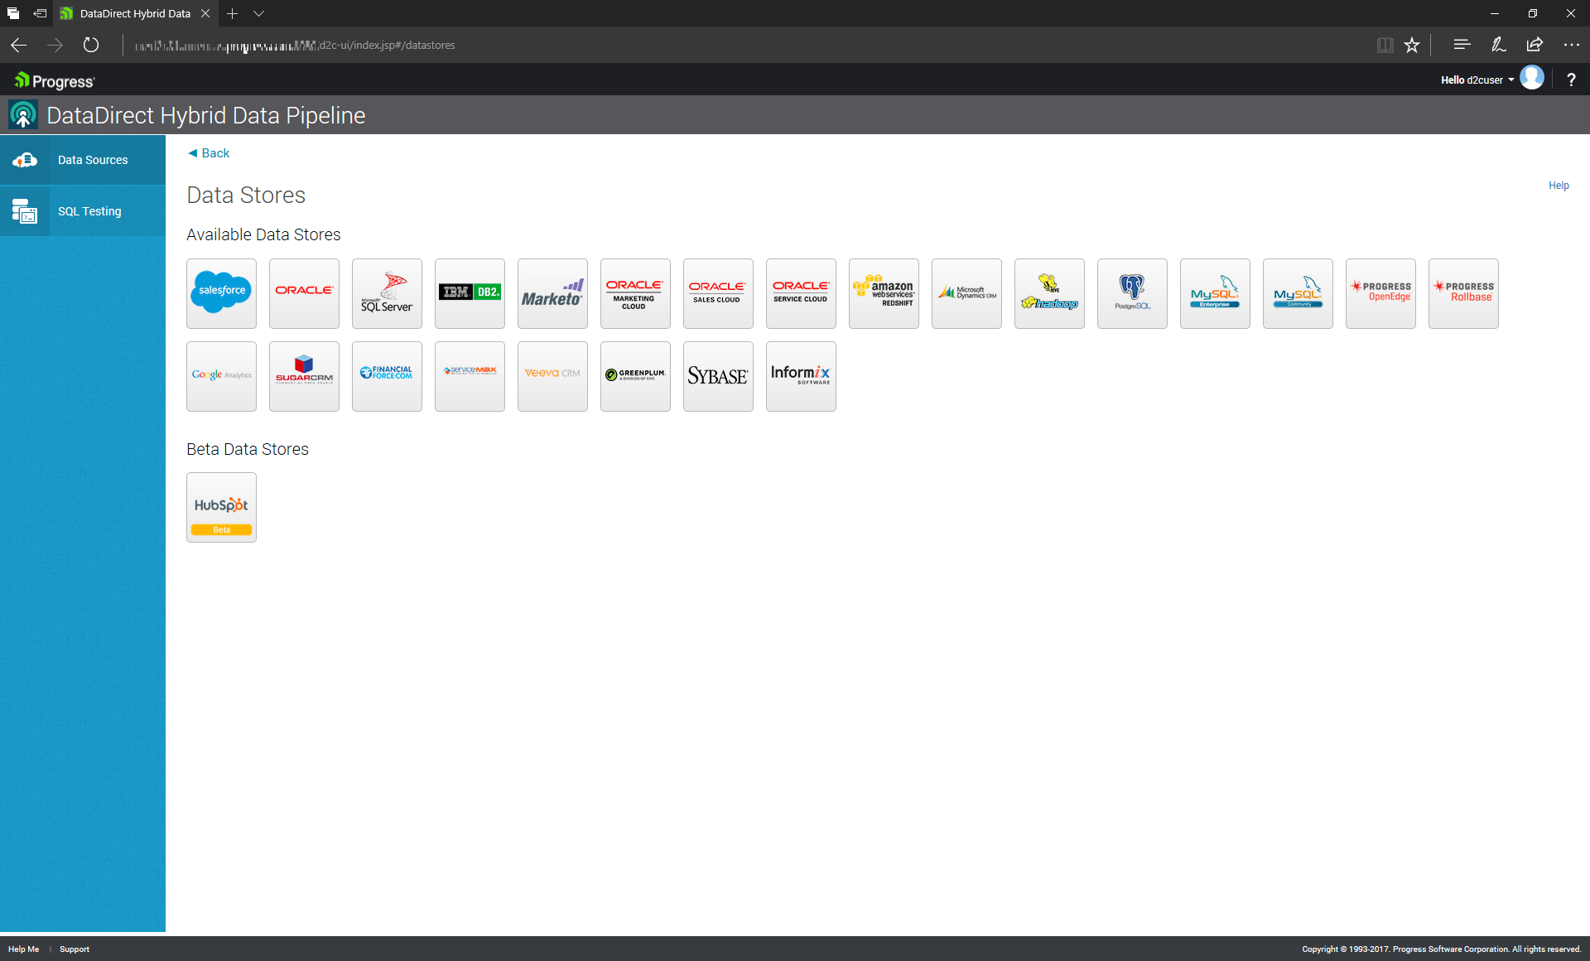Image resolution: width=1590 pixels, height=961 pixels.
Task: Select the Salesforce data store tile
Action: pyautogui.click(x=221, y=293)
